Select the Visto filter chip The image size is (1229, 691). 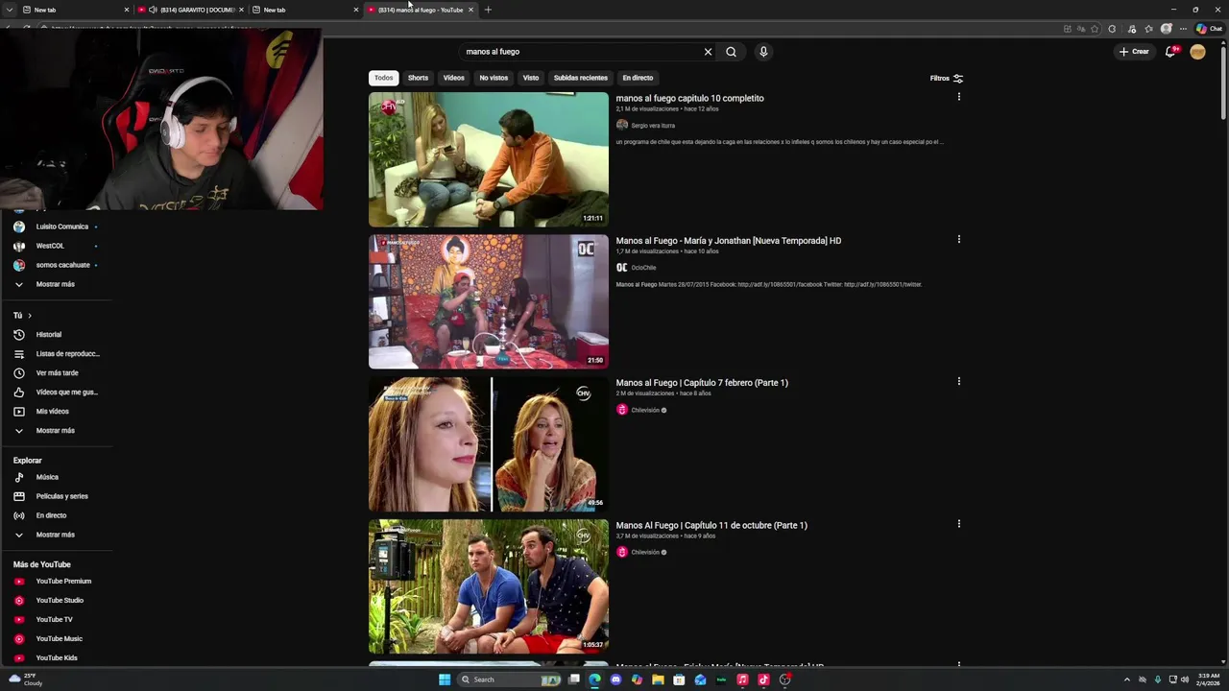(x=531, y=78)
